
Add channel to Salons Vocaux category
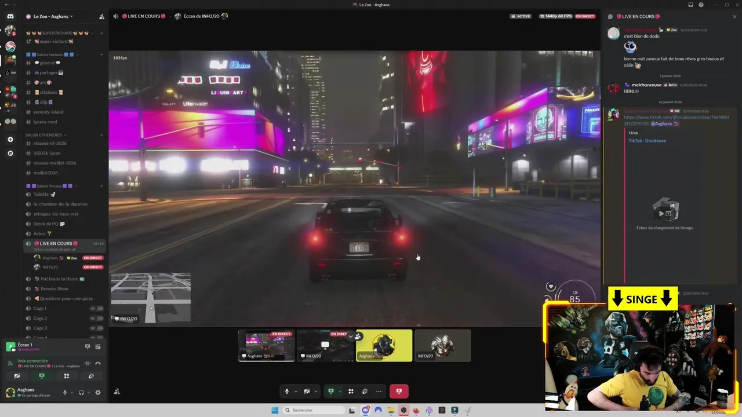tap(101, 186)
